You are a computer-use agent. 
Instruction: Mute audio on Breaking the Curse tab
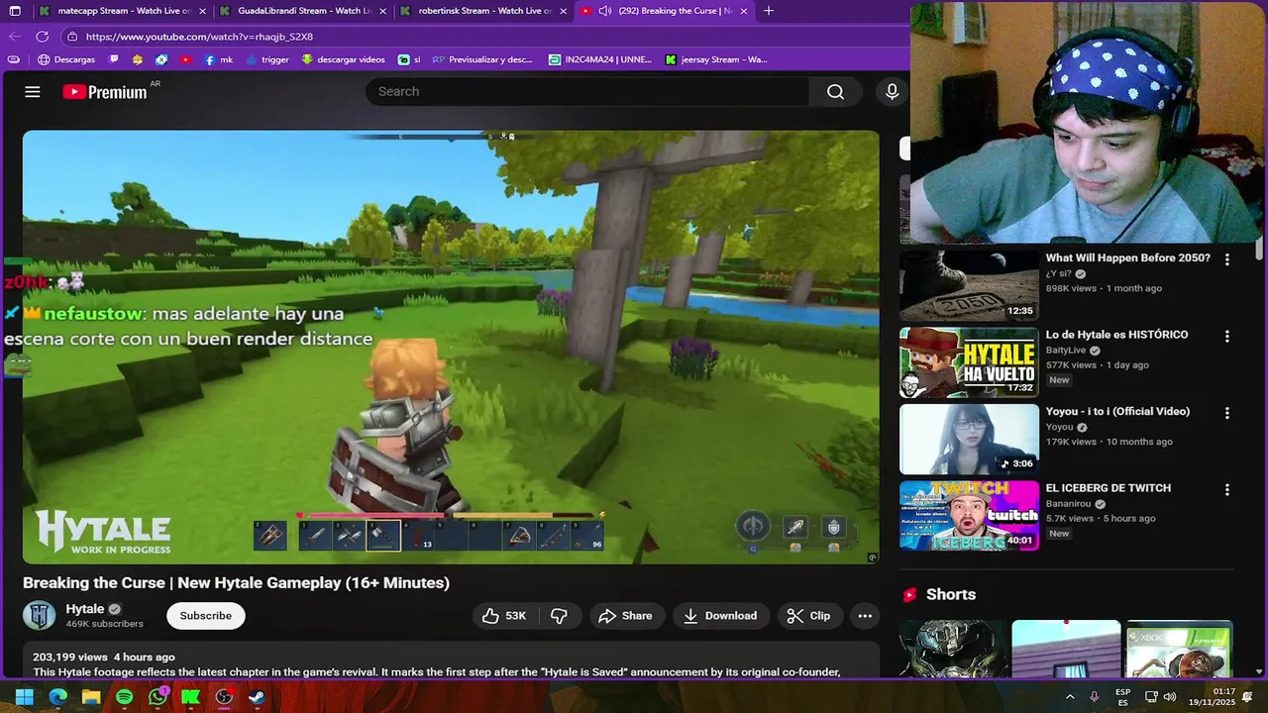604,11
